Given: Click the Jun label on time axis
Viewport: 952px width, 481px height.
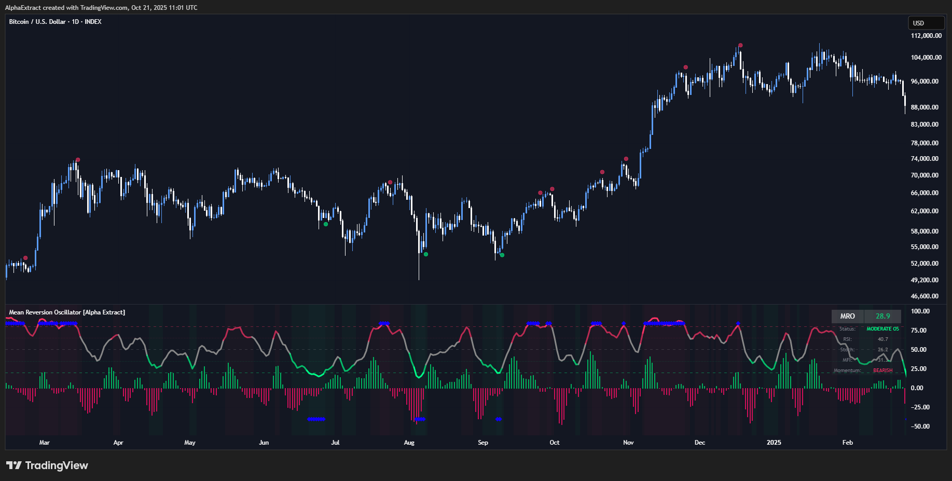Looking at the screenshot, I should [x=264, y=443].
